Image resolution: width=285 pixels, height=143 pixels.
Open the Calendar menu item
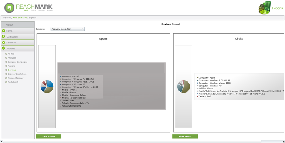coord(18,43)
